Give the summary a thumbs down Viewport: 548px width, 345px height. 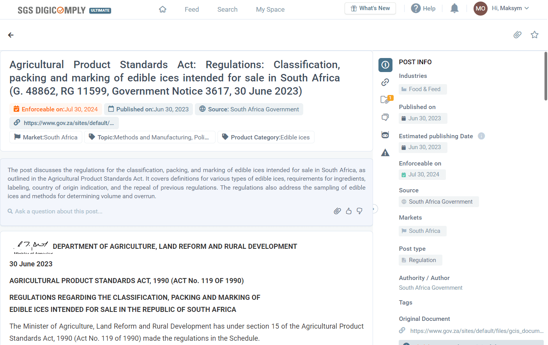click(x=359, y=211)
